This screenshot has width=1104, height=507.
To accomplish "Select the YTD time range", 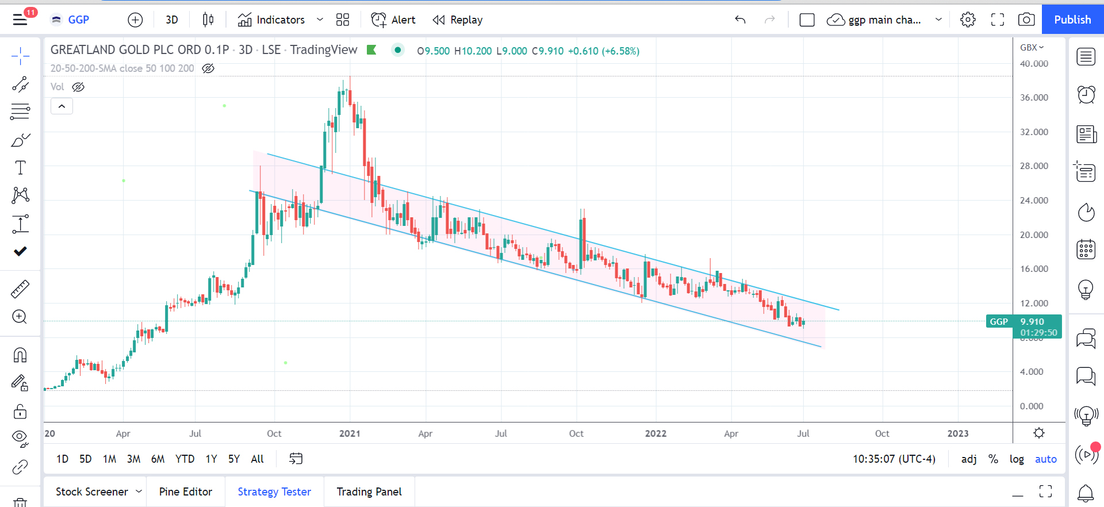I will click(x=185, y=459).
